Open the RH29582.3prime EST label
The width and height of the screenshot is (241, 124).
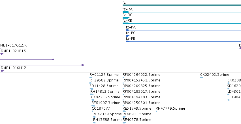coord(104,80)
